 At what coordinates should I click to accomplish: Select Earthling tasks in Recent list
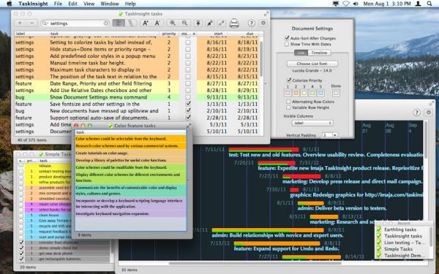pyautogui.click(x=399, y=229)
